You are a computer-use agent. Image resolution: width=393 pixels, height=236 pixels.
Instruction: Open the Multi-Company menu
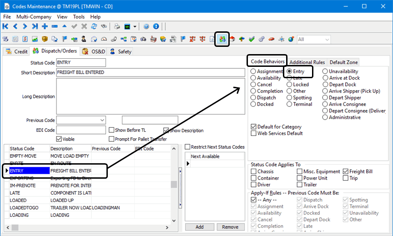click(32, 17)
